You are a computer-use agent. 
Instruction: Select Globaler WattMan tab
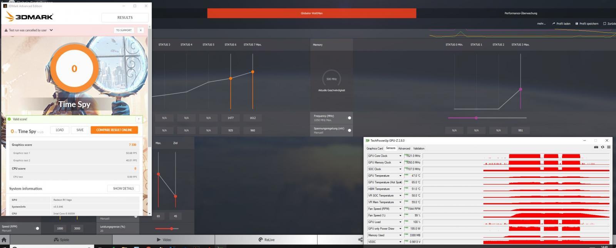pos(311,13)
